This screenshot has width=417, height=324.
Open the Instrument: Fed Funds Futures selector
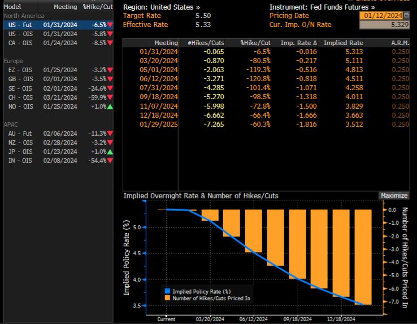pos(322,7)
